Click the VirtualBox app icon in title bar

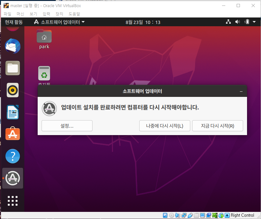[6, 6]
